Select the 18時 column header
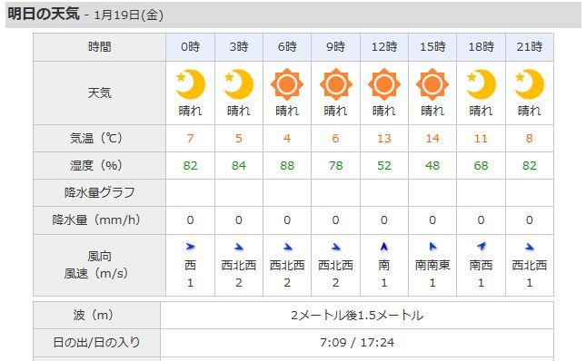The image size is (586, 361). click(481, 47)
